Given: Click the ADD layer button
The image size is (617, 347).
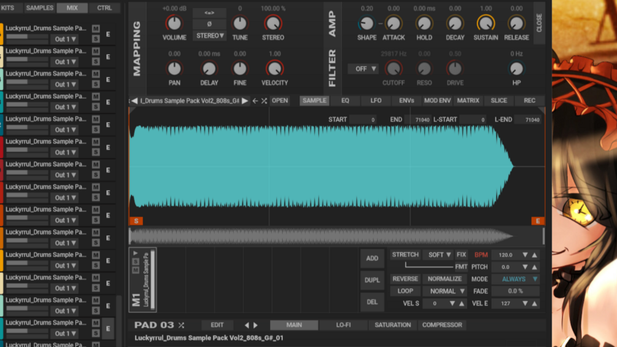Looking at the screenshot, I should [x=372, y=258].
